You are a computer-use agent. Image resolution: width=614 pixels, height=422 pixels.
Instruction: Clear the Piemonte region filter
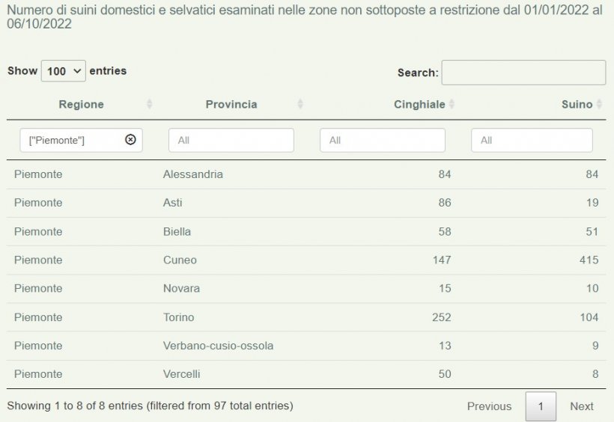(130, 139)
